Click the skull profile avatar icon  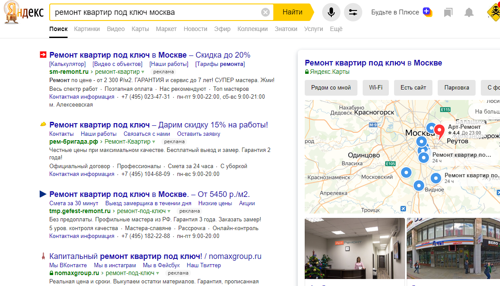pos(494,12)
